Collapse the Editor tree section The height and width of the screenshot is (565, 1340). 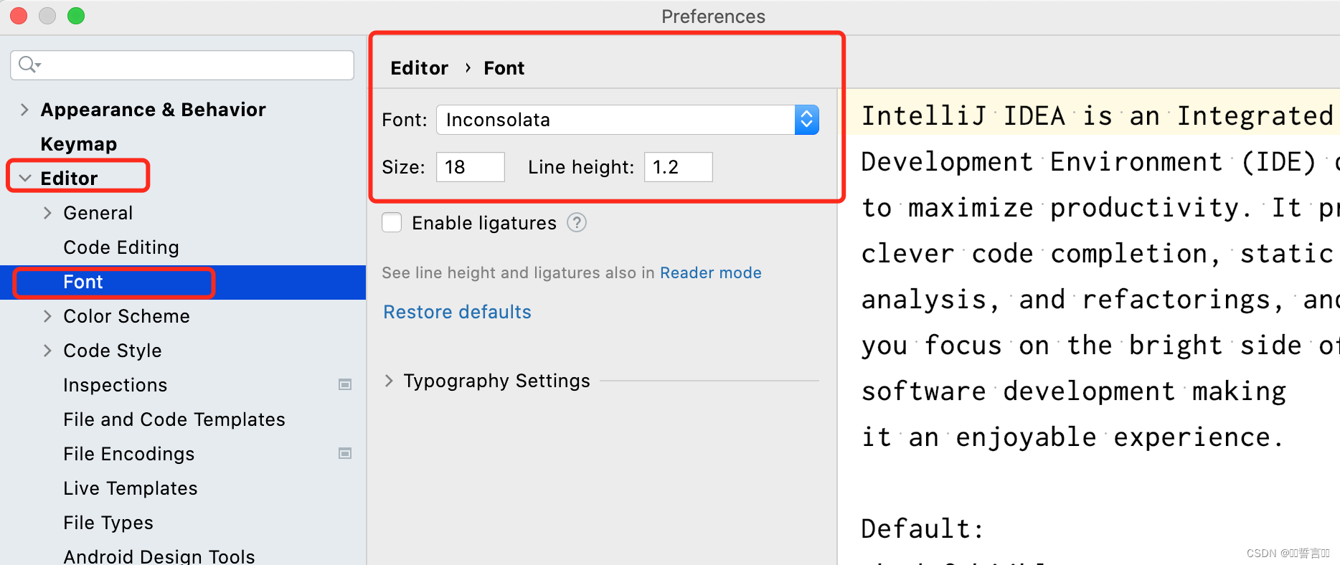[x=25, y=179]
